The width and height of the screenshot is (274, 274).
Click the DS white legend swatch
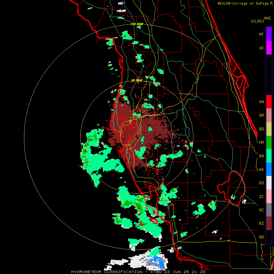(x=269, y=183)
